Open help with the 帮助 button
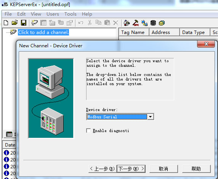 (196, 169)
